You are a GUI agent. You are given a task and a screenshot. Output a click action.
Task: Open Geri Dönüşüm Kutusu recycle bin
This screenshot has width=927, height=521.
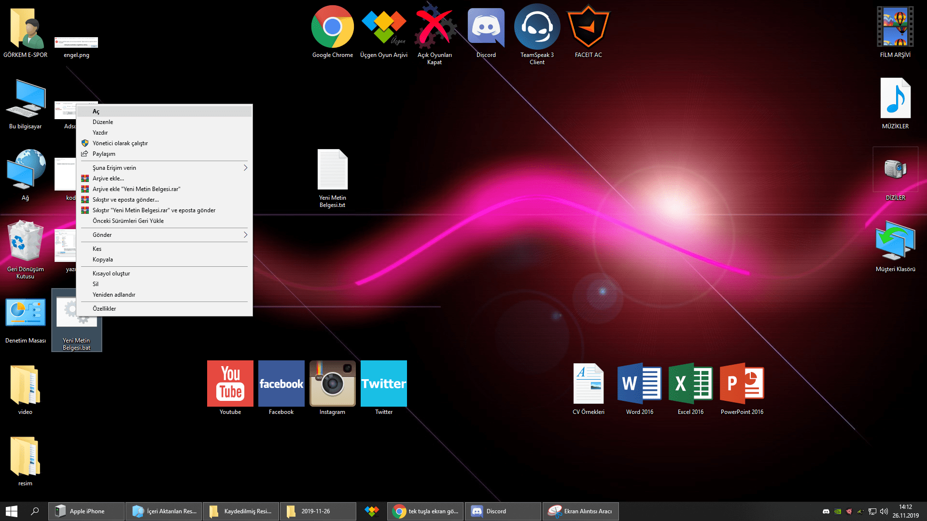25,249
